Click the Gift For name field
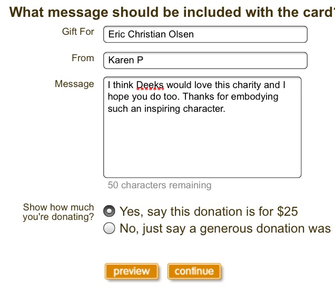 [205, 34]
